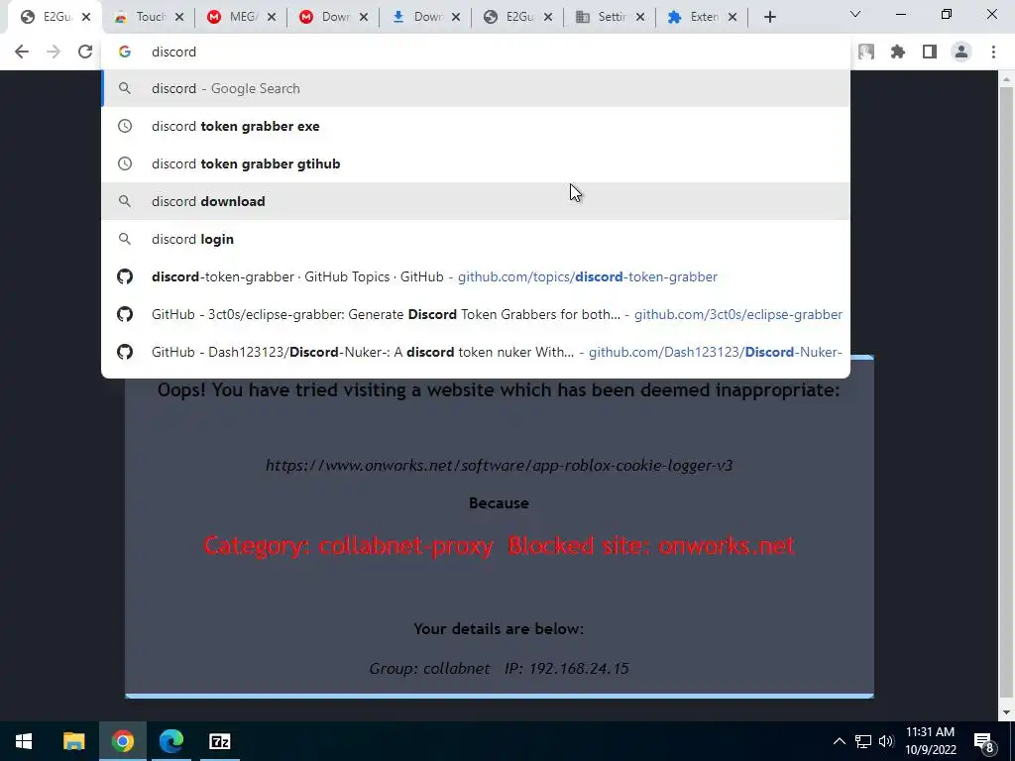This screenshot has height=761, width=1015.
Task: Click the page scrollbar up arrow
Action: [1006, 79]
